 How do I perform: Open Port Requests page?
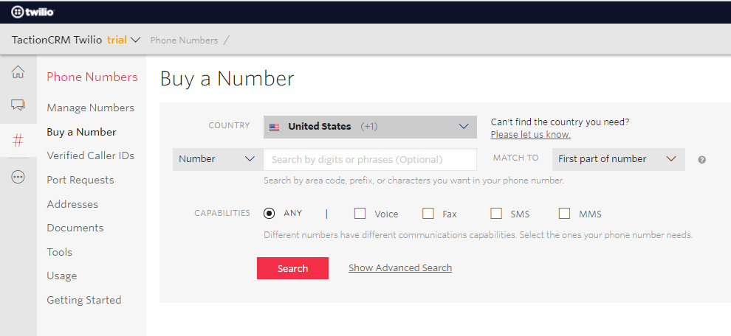pos(80,180)
